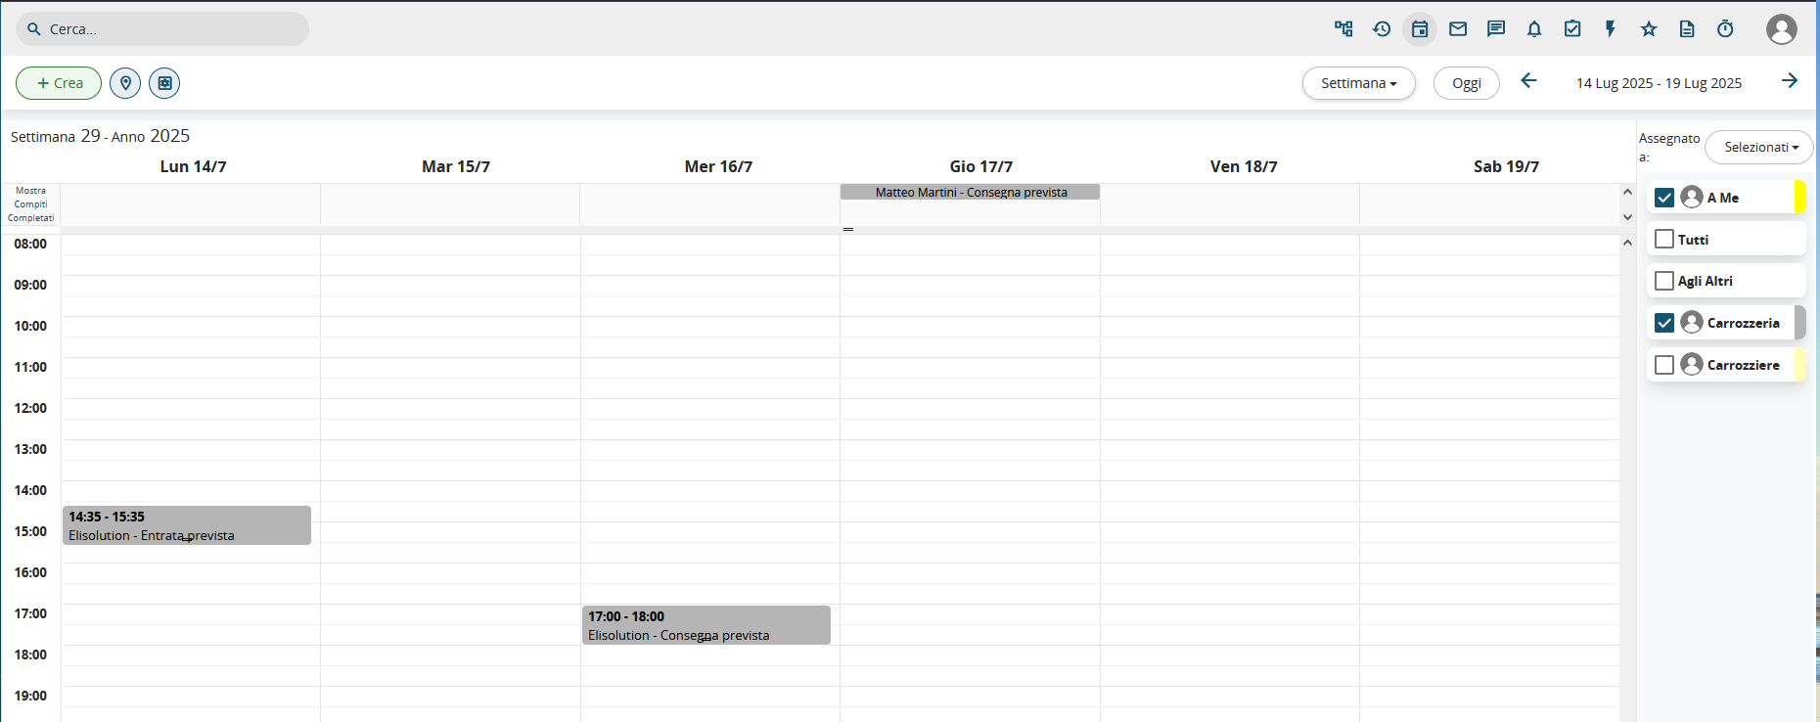The height and width of the screenshot is (722, 1820).
Task: Click the mail envelope icon
Action: pos(1458,29)
